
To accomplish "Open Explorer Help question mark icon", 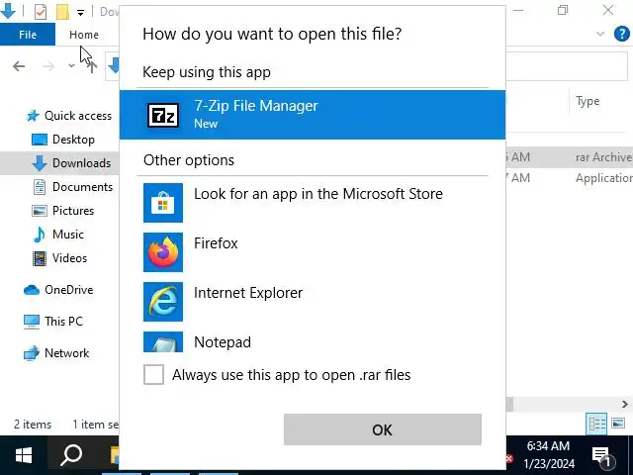I will [x=622, y=34].
